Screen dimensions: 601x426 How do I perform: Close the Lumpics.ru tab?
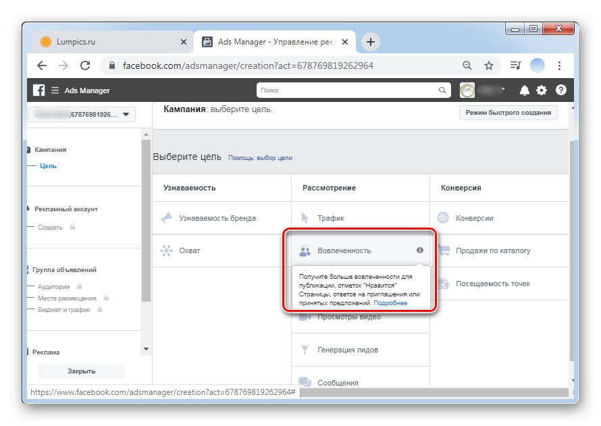pyautogui.click(x=184, y=42)
